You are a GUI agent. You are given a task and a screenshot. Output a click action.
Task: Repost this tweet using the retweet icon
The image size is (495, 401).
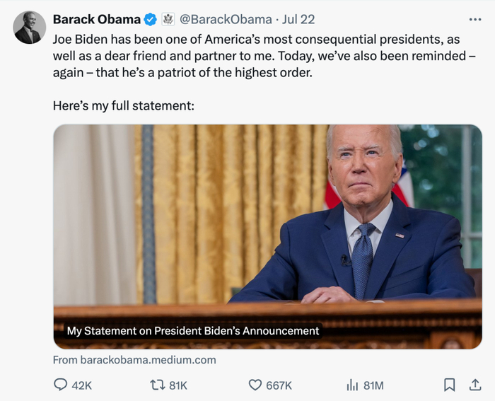pyautogui.click(x=158, y=385)
